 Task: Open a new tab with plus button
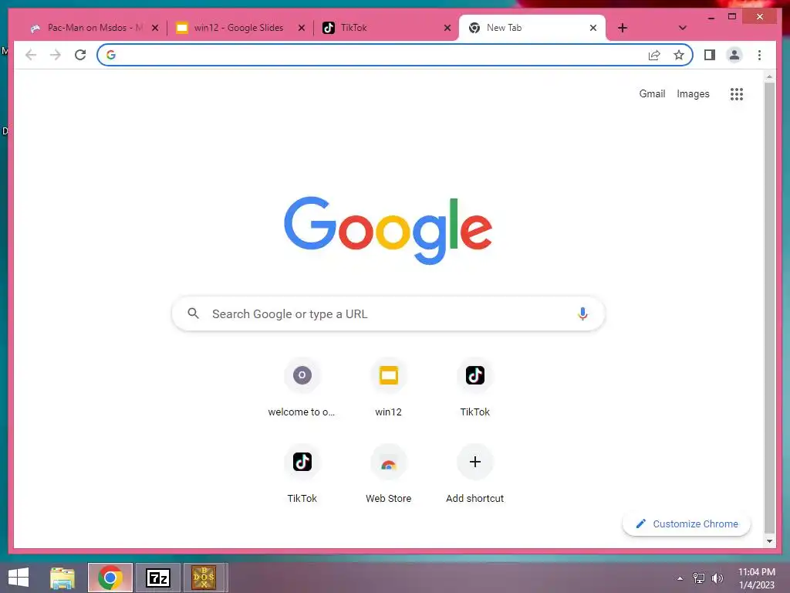(x=623, y=28)
